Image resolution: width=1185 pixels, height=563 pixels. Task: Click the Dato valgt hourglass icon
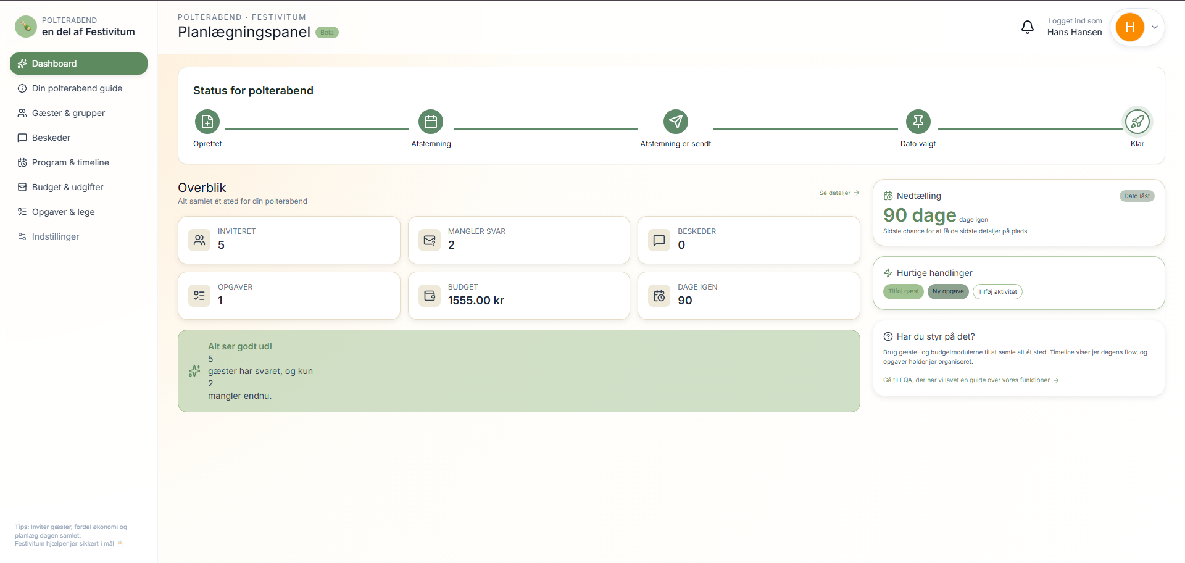pyautogui.click(x=918, y=122)
